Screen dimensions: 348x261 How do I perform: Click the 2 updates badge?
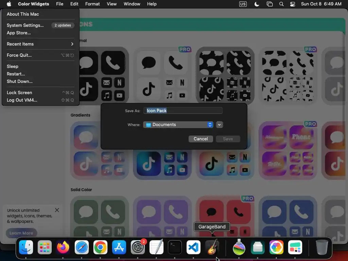63,25
